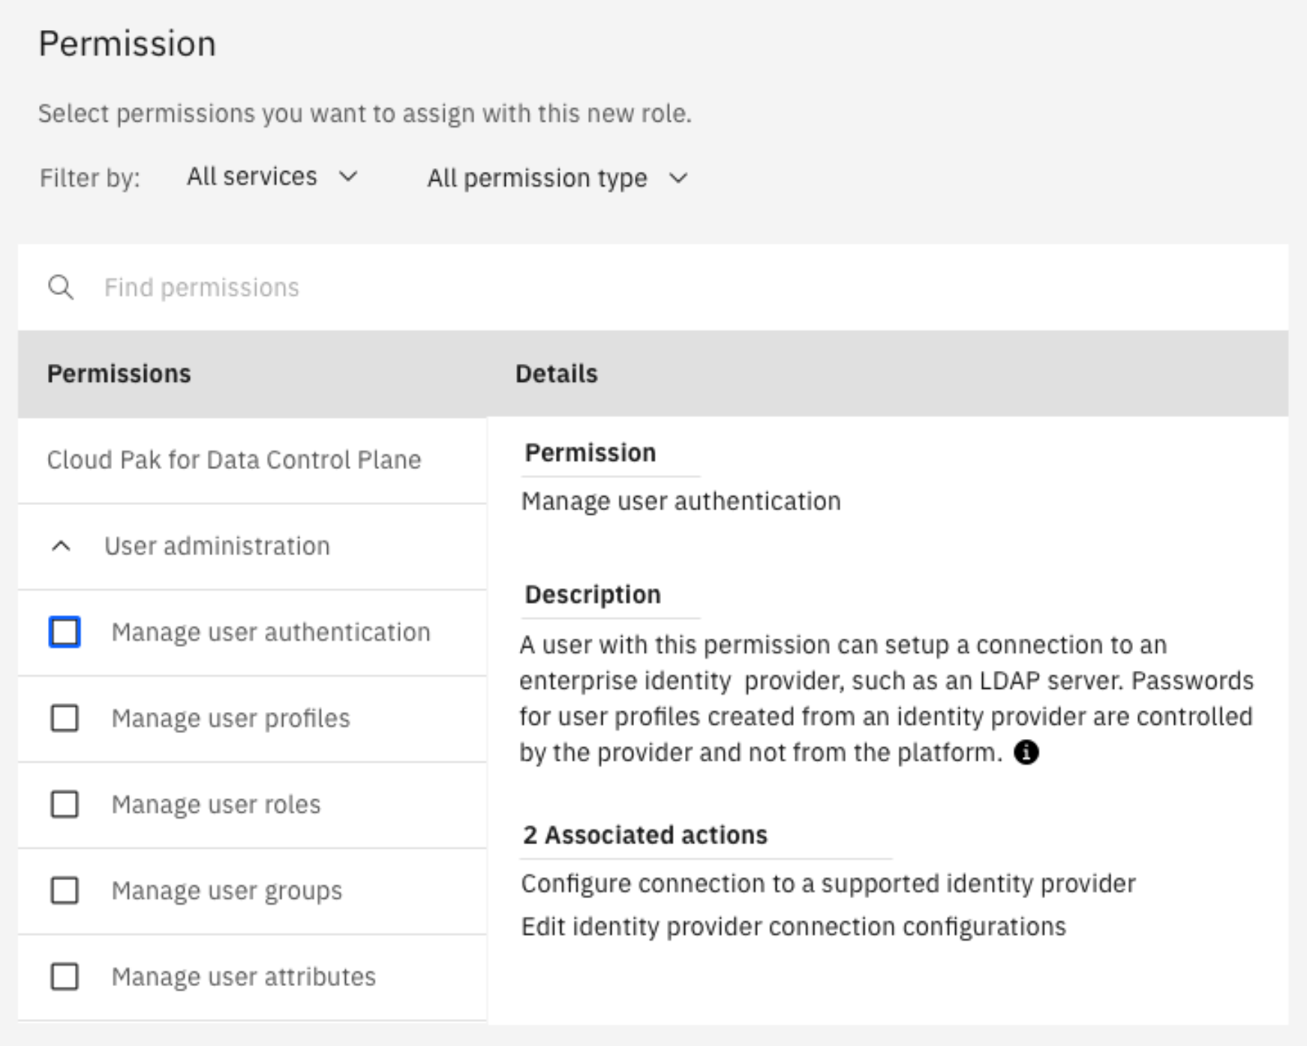Tick the Manage user roles checkbox
Screen dimensions: 1307x1046
pyautogui.click(x=65, y=804)
